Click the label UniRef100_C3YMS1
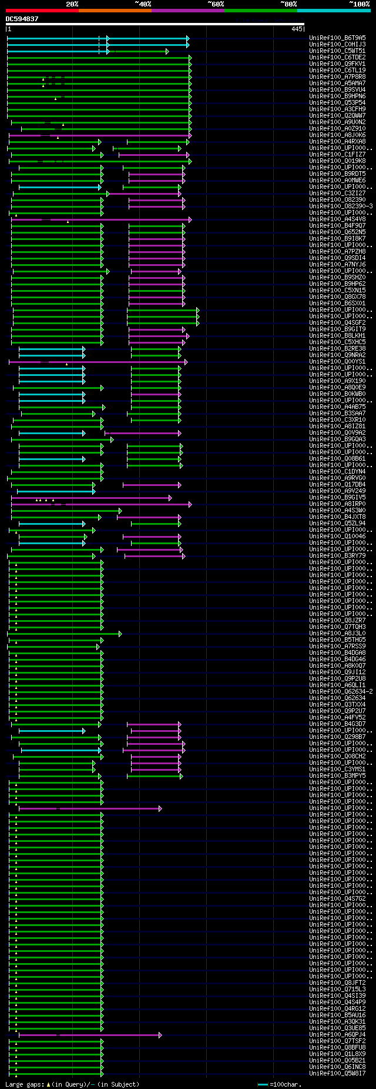The width and height of the screenshot is (376, 1089). [337, 769]
